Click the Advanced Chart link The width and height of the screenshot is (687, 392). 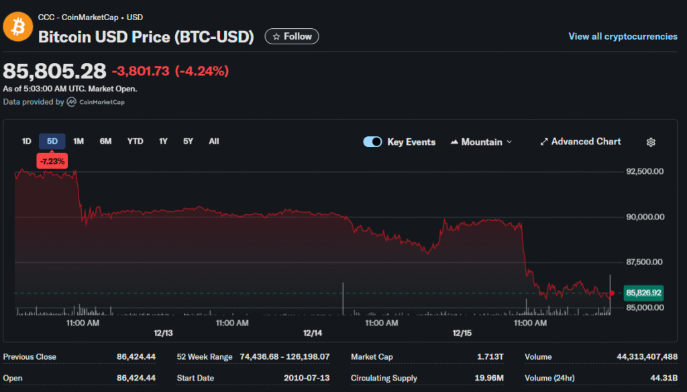pos(586,142)
